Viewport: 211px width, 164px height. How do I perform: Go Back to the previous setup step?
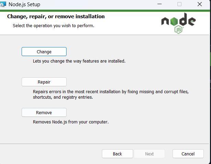click(117, 154)
